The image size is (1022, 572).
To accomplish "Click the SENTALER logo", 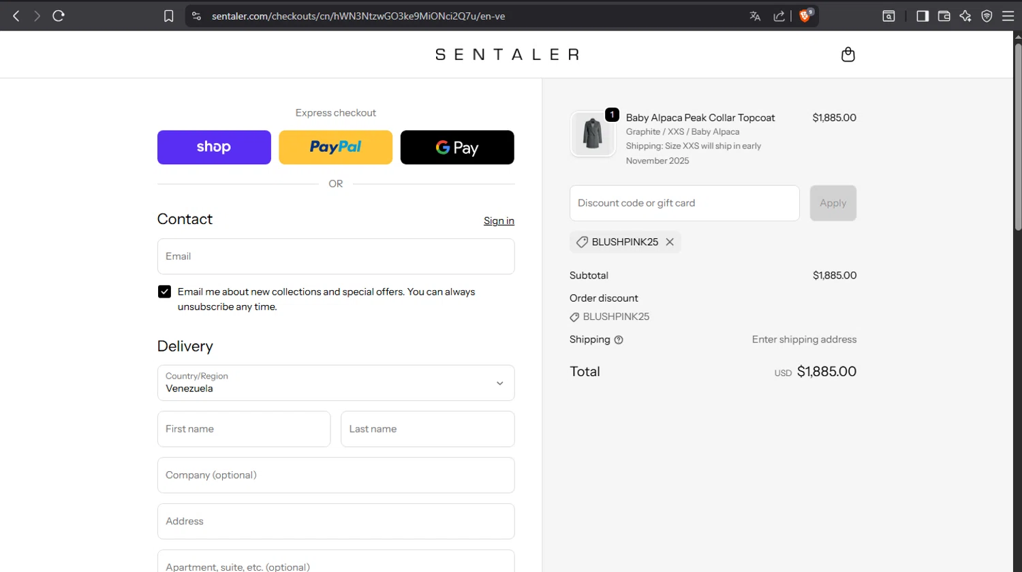I will (508, 54).
